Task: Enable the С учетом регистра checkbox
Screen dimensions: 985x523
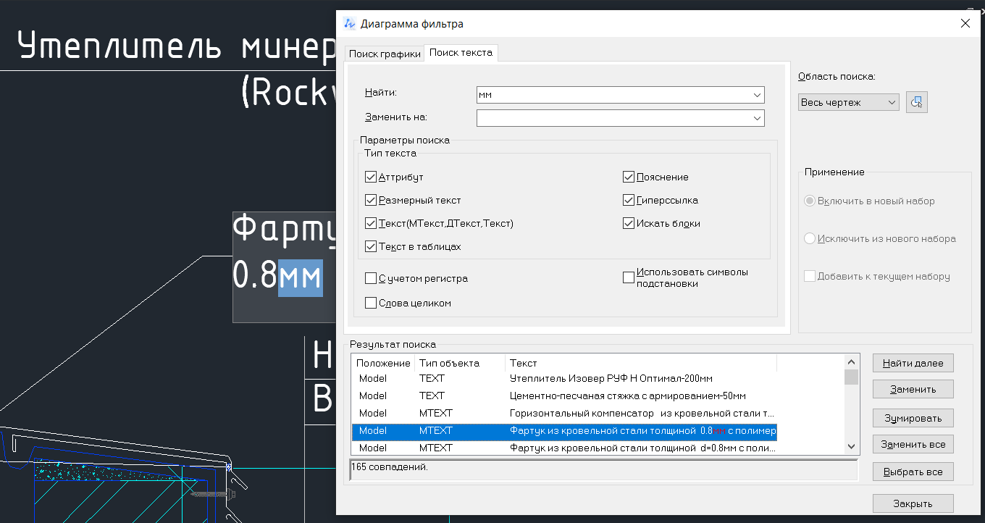Action: tap(371, 278)
